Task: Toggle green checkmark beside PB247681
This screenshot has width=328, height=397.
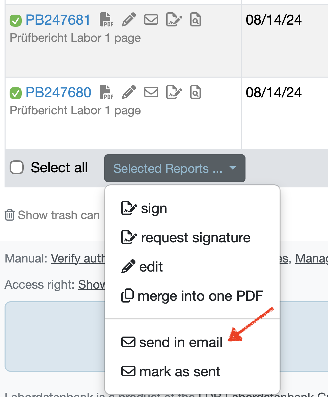Action: point(16,21)
